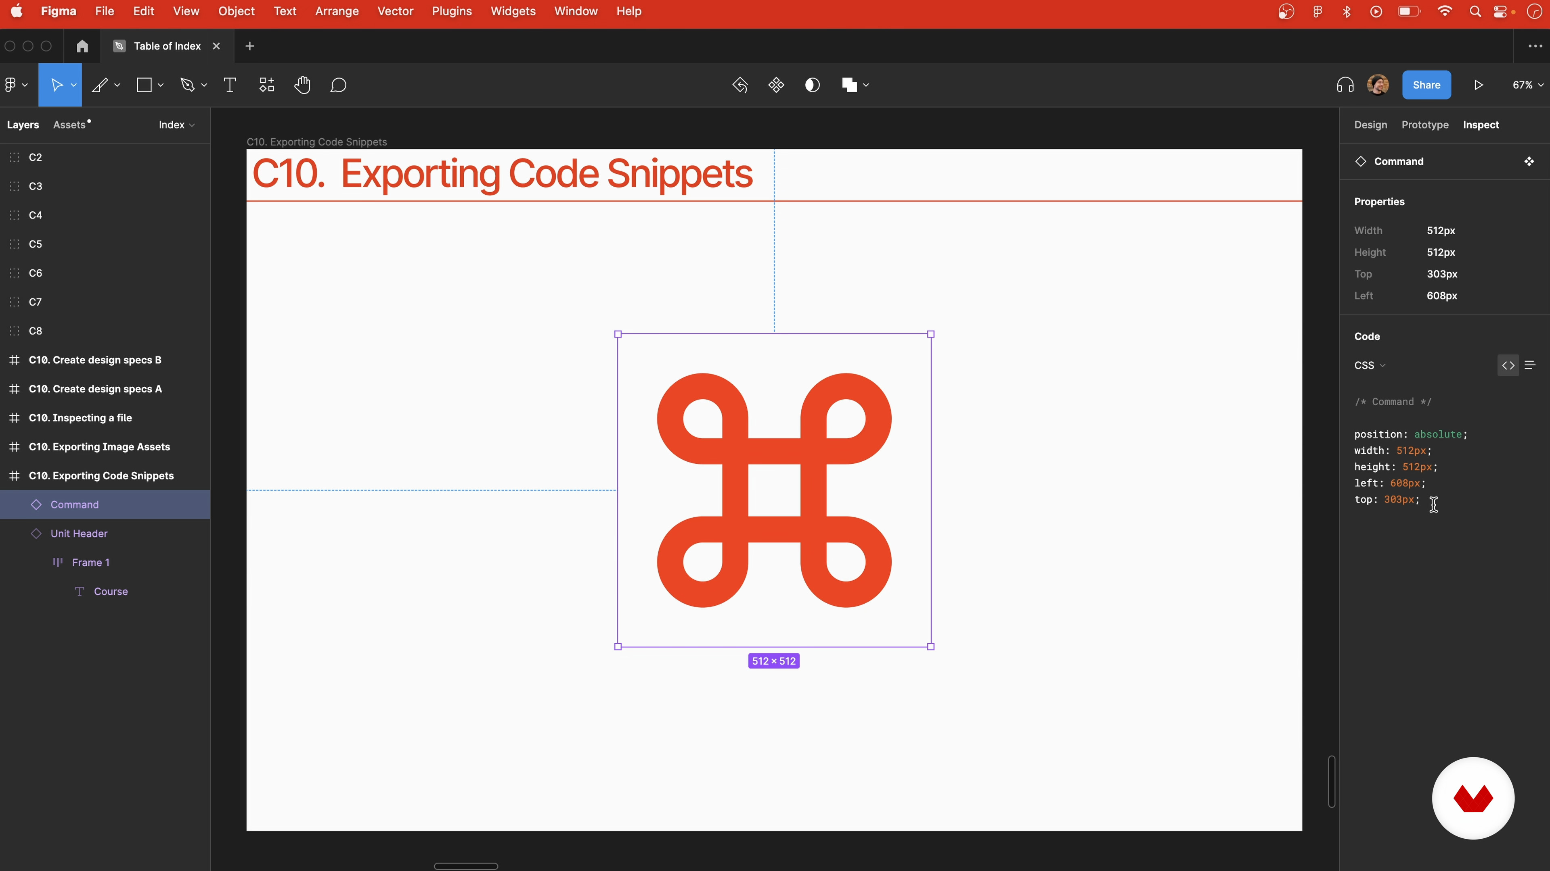Select the Table of Index file tab
This screenshot has height=871, width=1550.
tap(167, 46)
